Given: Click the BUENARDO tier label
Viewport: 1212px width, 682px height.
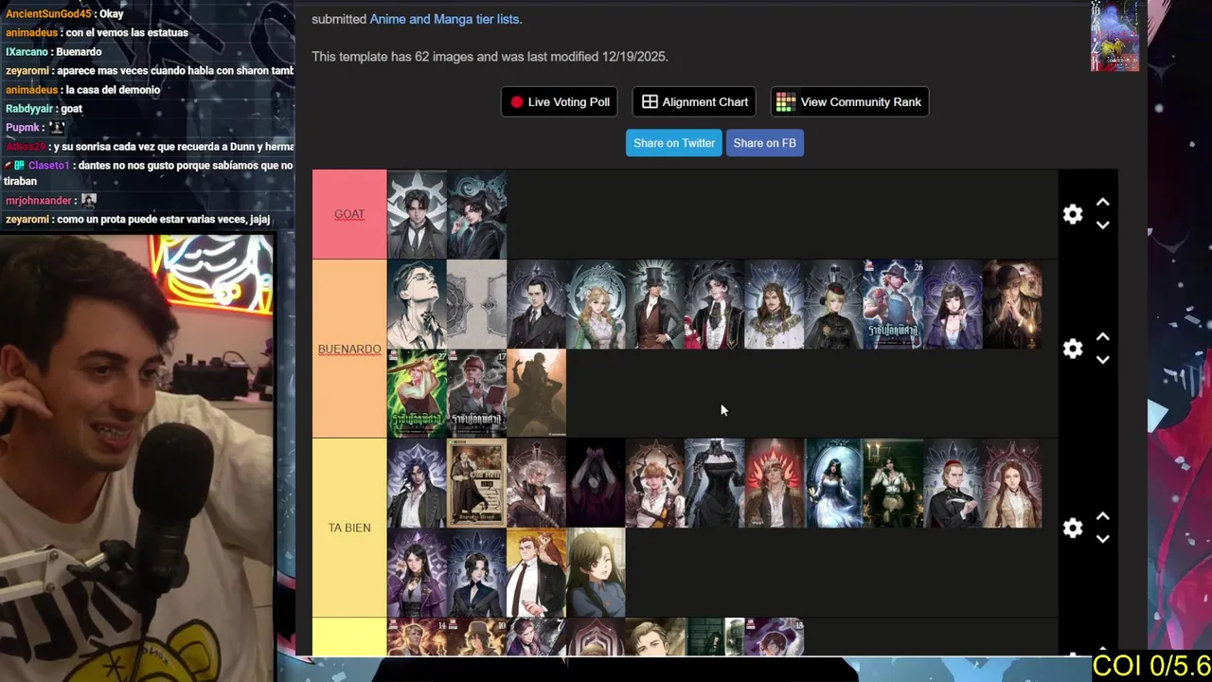Looking at the screenshot, I should 349,349.
